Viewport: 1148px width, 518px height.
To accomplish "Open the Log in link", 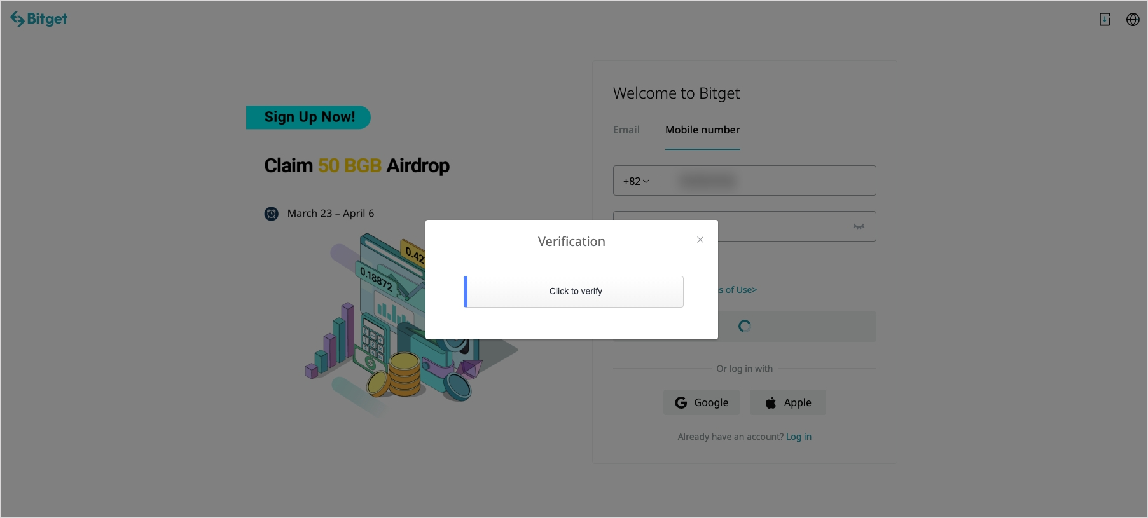I will [x=799, y=437].
